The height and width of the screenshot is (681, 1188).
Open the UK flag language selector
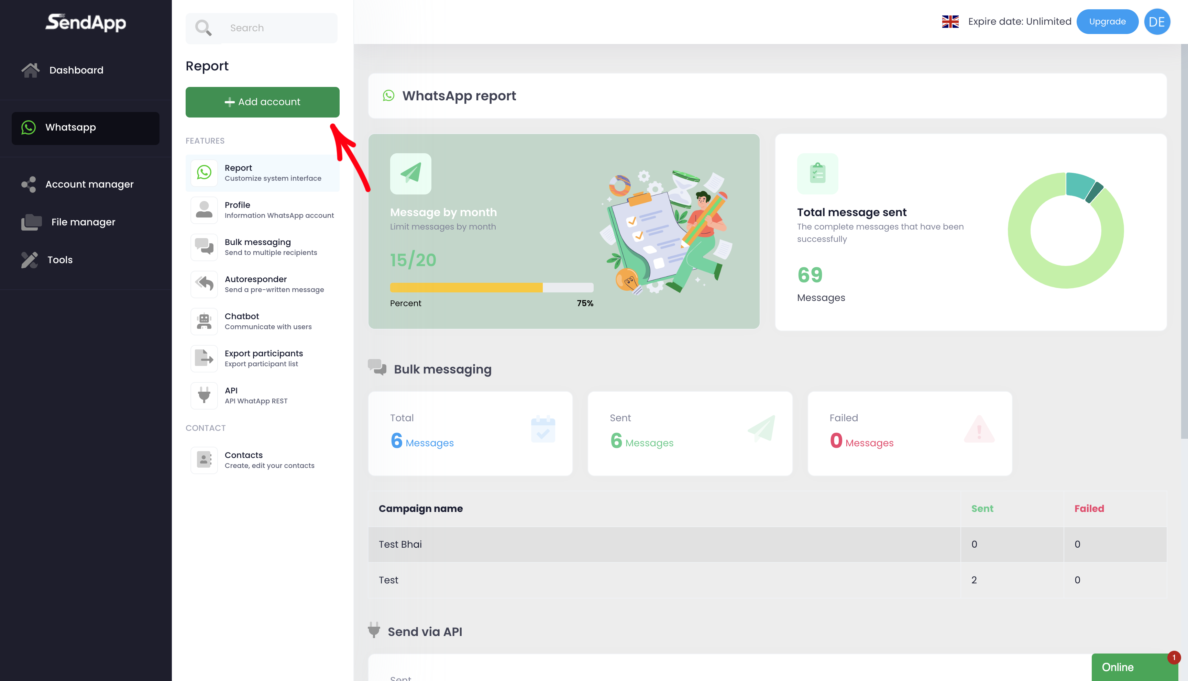(950, 22)
